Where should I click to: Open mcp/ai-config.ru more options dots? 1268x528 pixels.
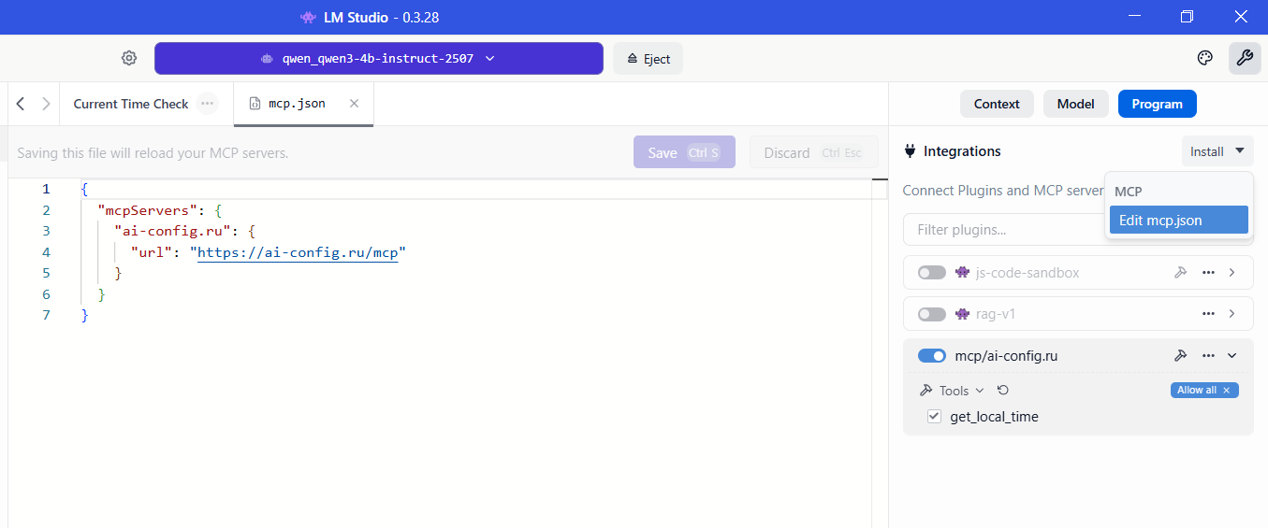click(x=1208, y=355)
